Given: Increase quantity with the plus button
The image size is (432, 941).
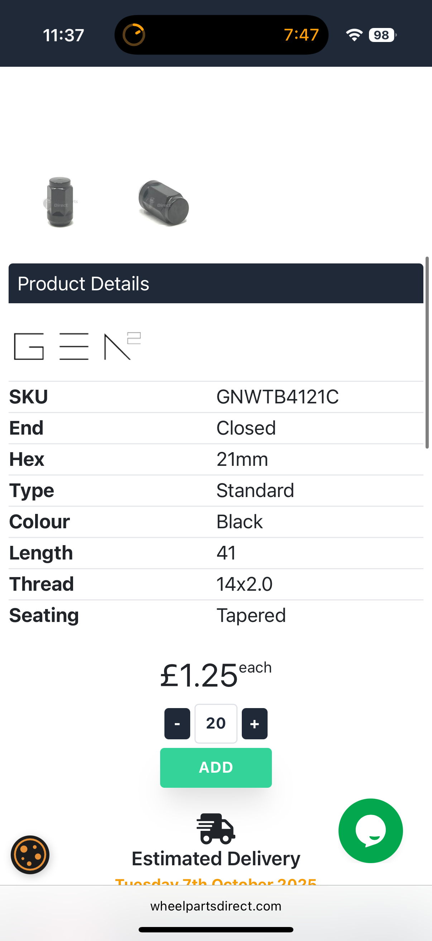Looking at the screenshot, I should [x=254, y=723].
